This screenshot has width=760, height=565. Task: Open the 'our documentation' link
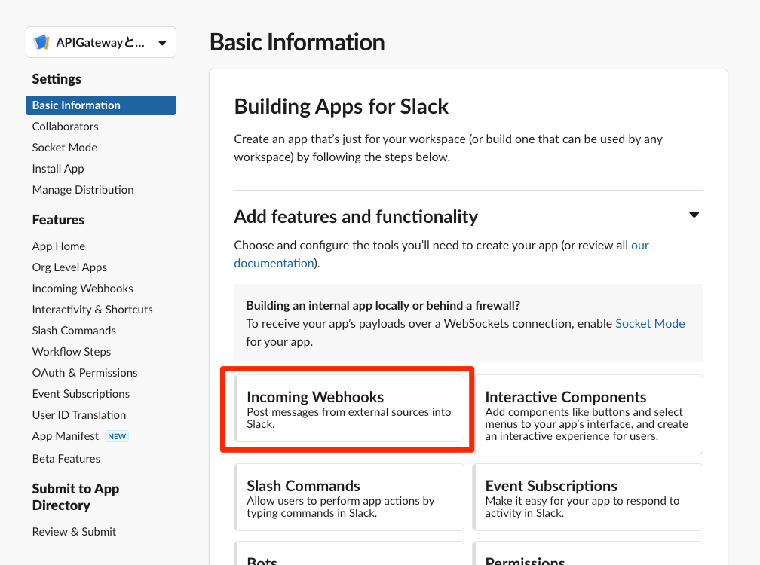point(274,263)
